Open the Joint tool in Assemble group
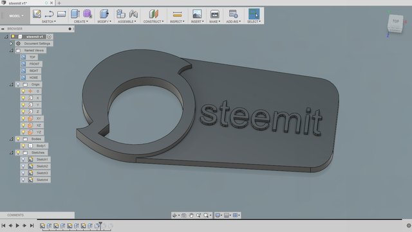 point(133,13)
